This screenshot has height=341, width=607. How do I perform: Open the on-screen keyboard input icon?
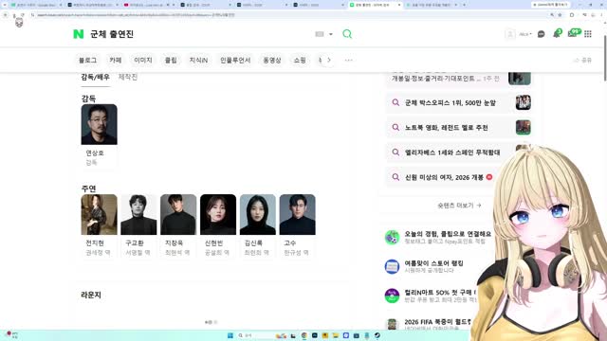coord(320,34)
